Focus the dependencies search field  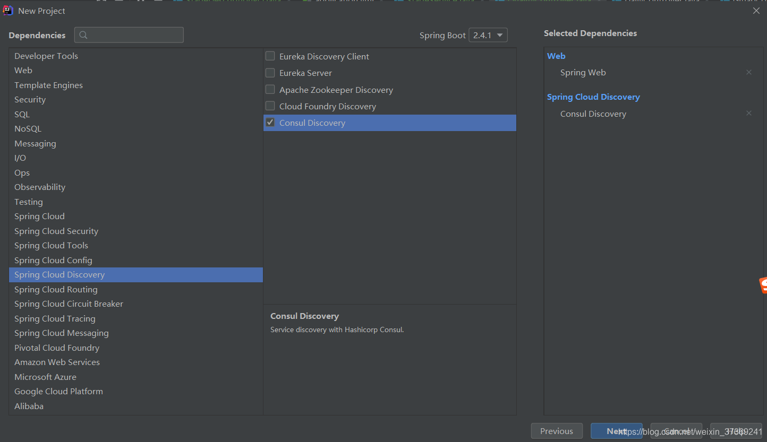click(129, 35)
